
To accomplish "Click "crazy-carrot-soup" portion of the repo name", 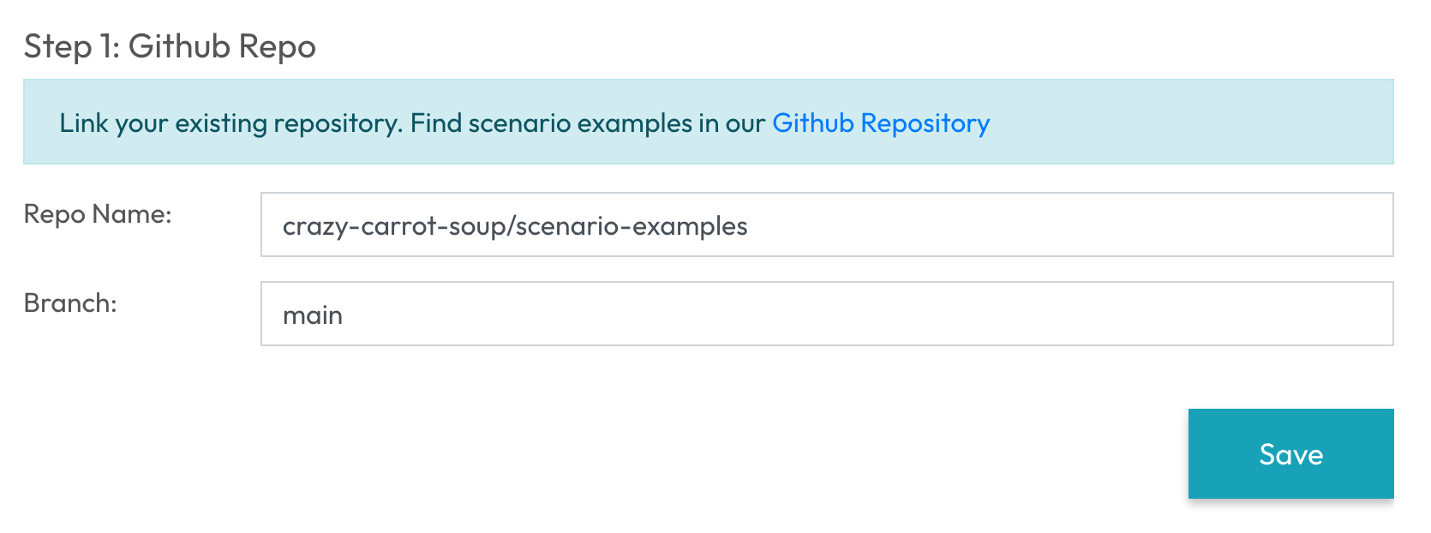I will [x=394, y=226].
